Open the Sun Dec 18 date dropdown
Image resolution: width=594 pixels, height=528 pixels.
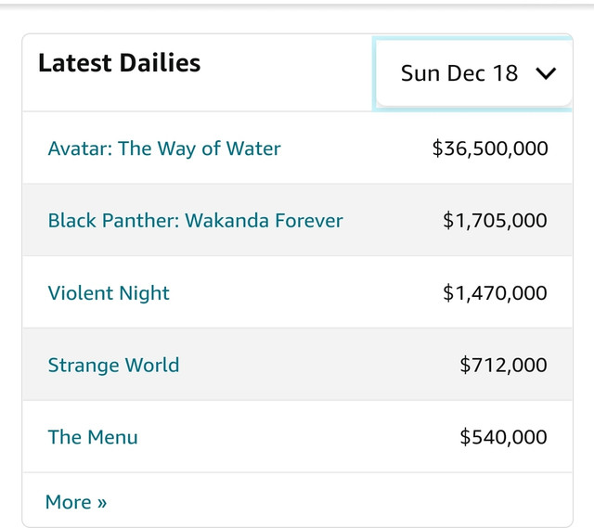[x=474, y=73]
